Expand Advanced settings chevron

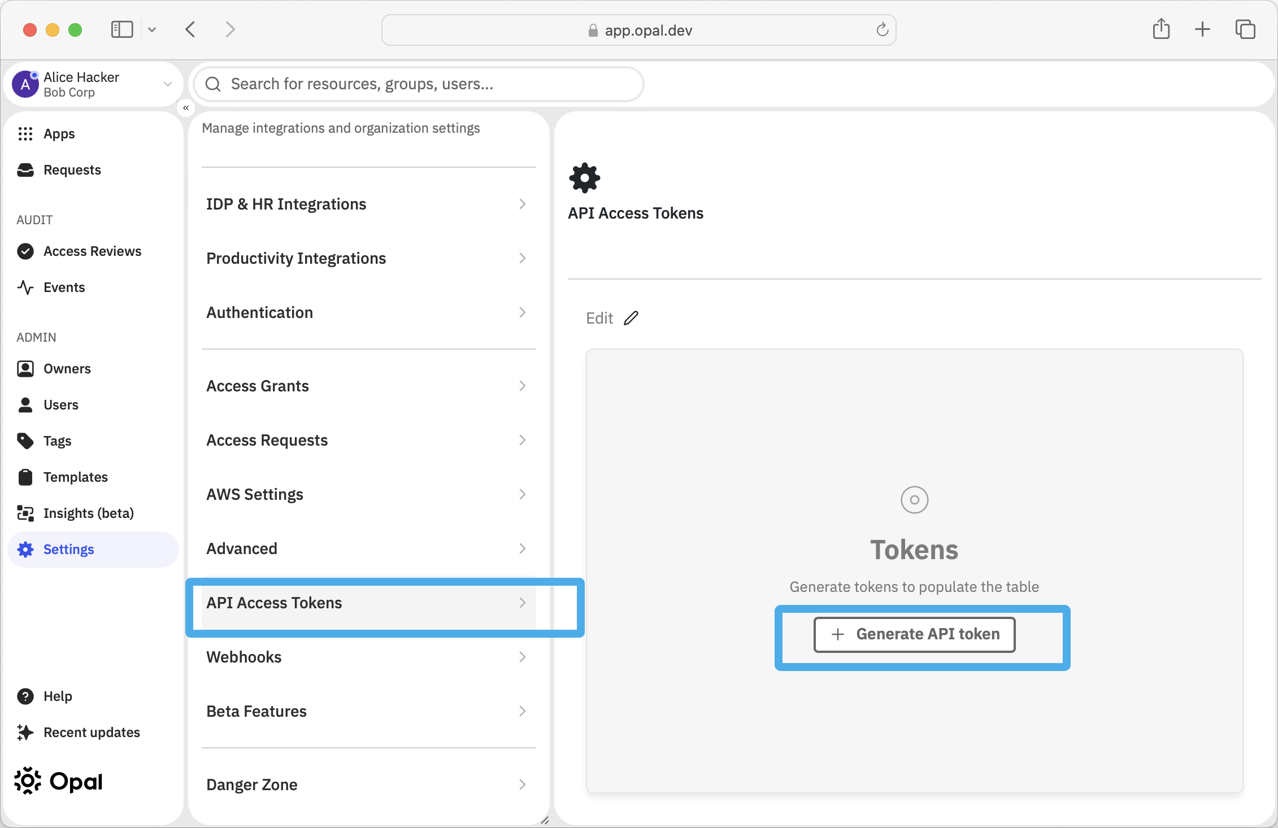coord(523,548)
